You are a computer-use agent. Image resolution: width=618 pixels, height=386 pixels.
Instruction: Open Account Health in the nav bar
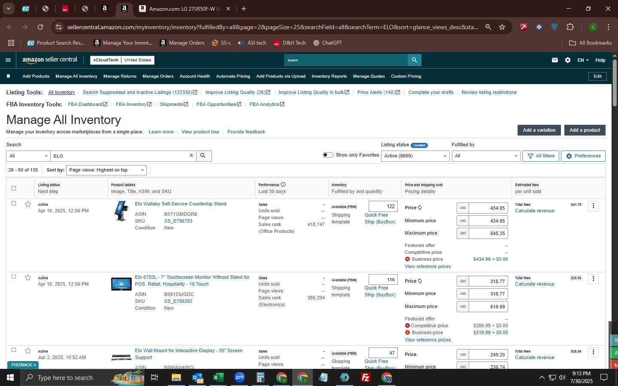coord(195,76)
